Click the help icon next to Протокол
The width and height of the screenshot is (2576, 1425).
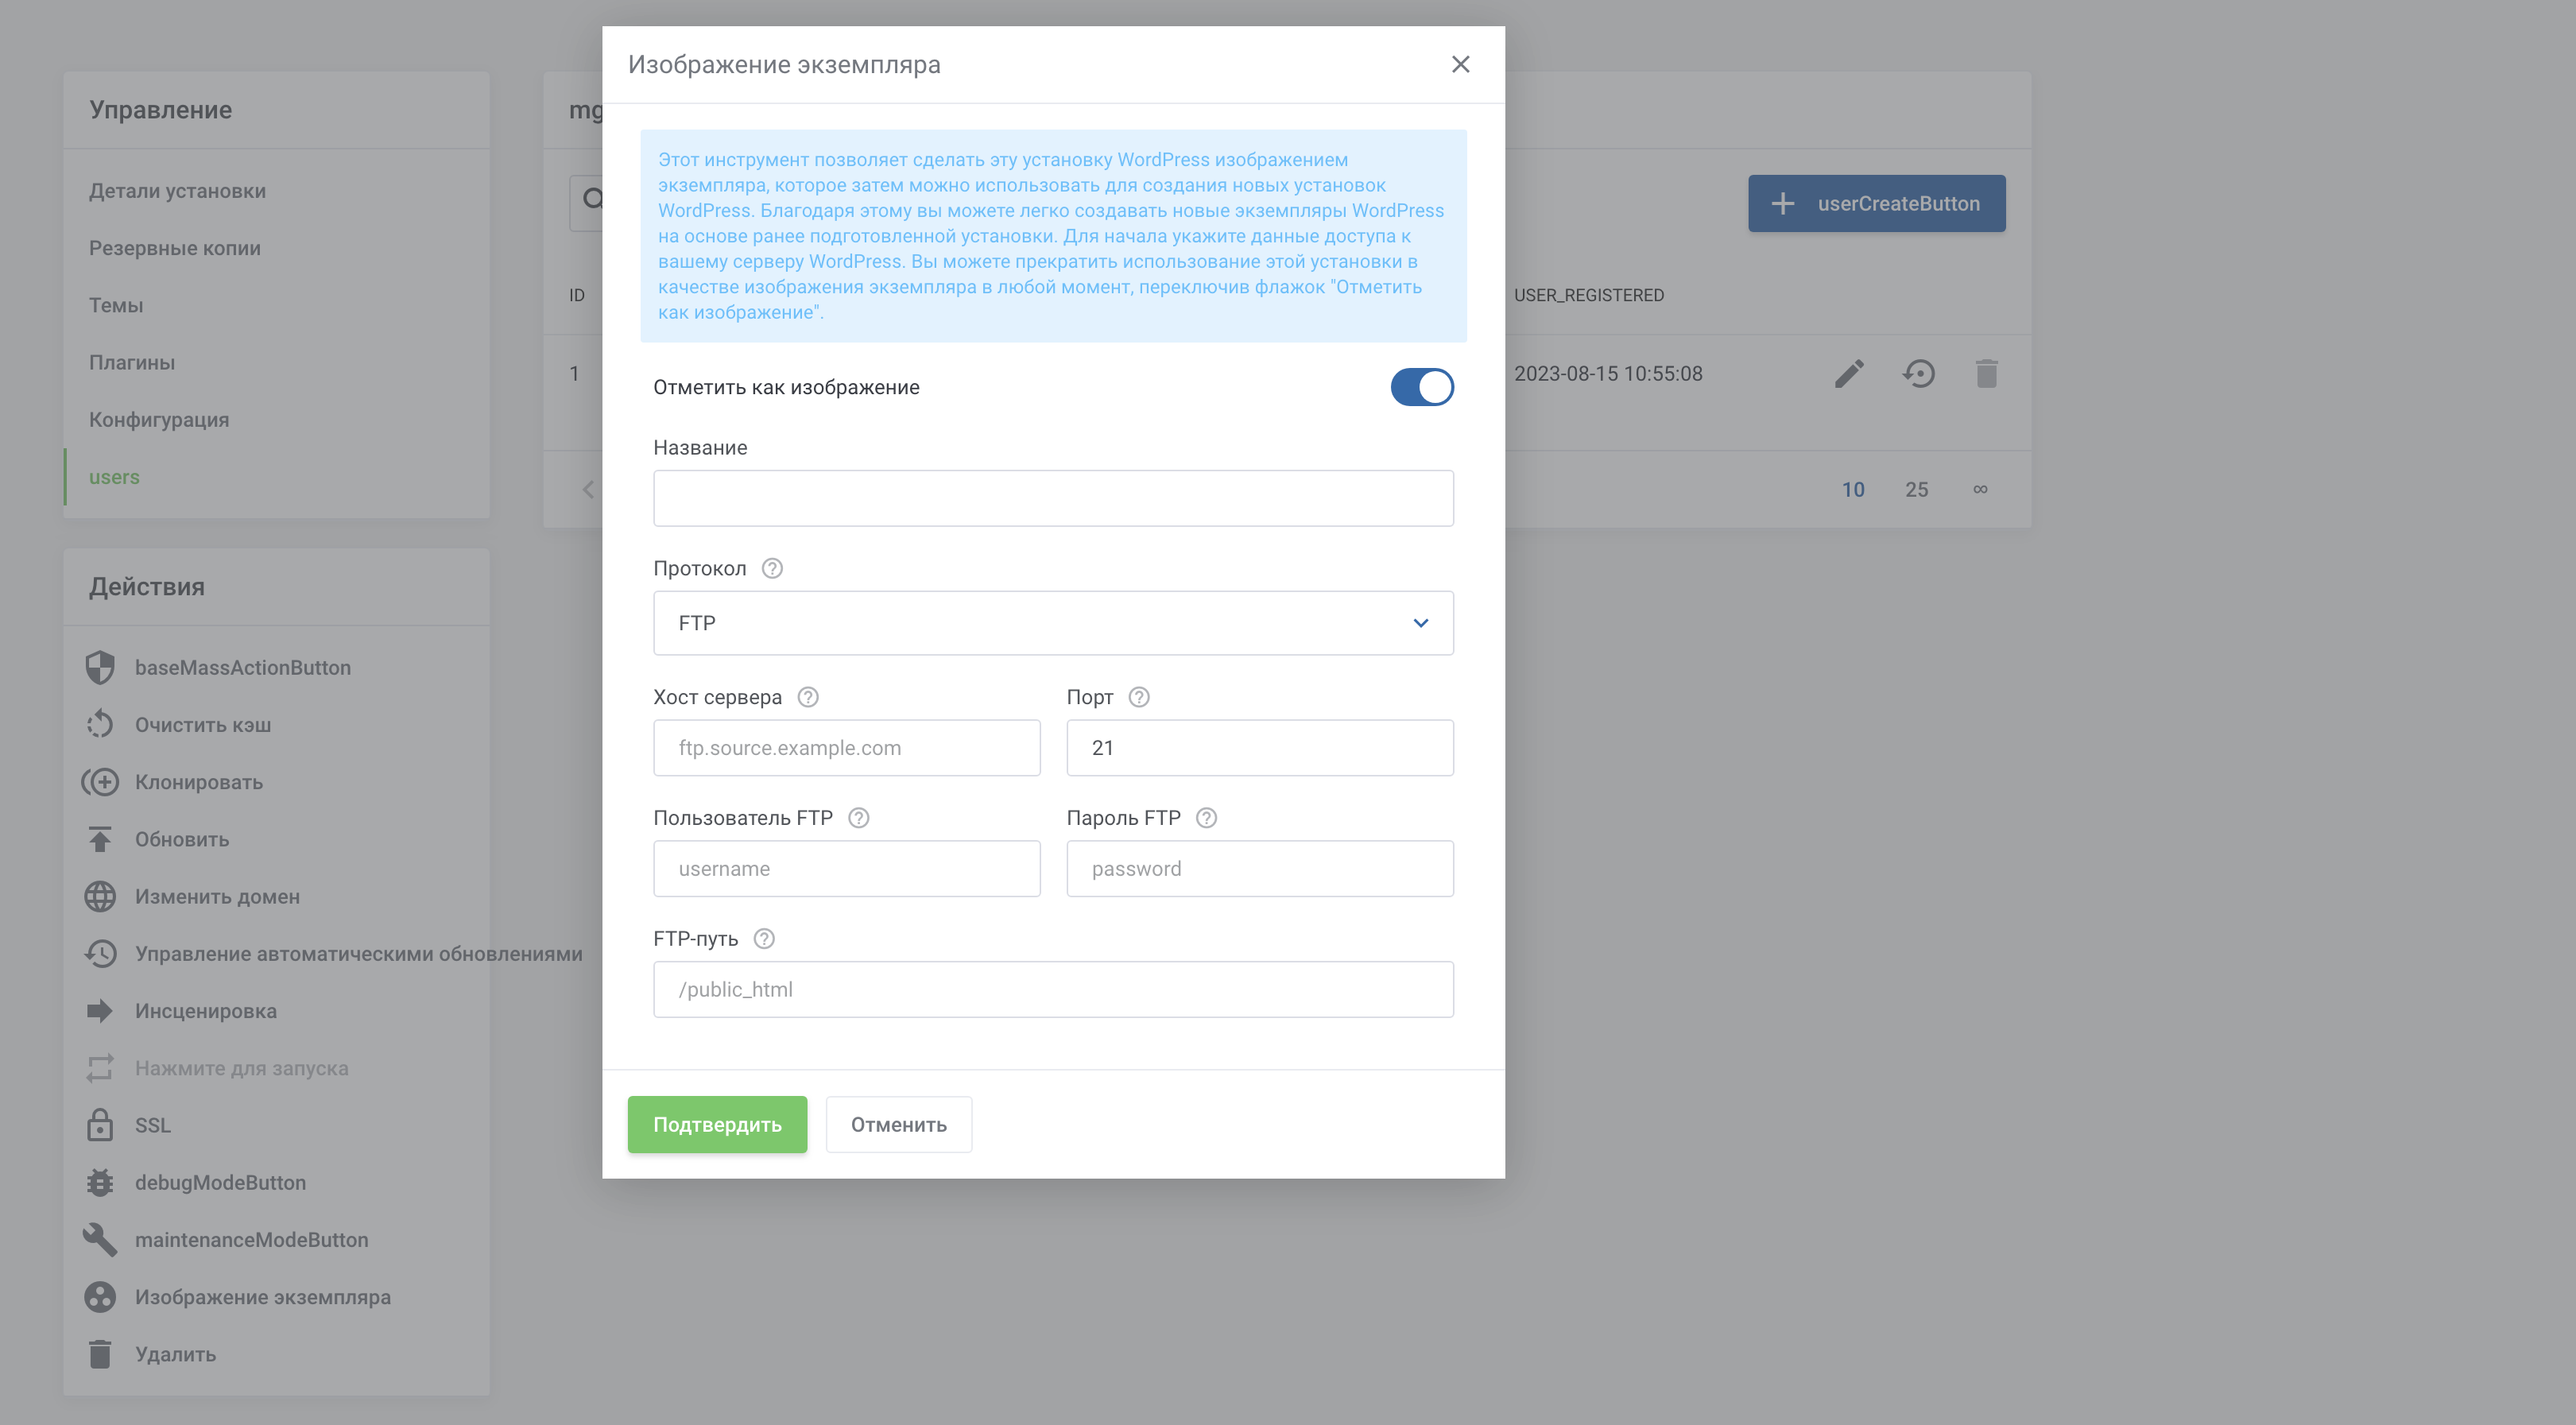[771, 568]
